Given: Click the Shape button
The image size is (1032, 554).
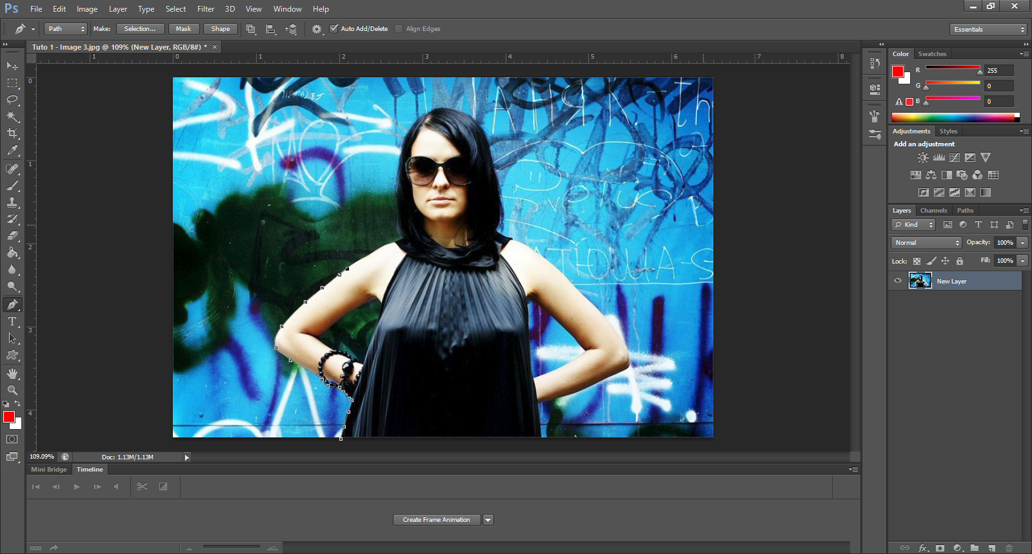Looking at the screenshot, I should [221, 29].
